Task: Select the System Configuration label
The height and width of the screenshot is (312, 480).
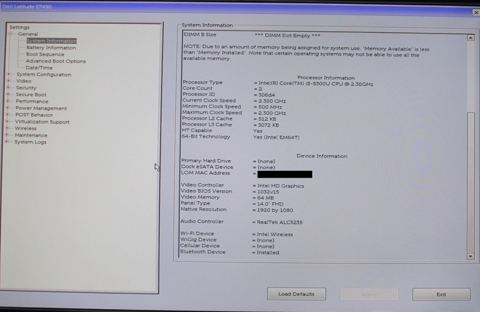Action: 44,75
